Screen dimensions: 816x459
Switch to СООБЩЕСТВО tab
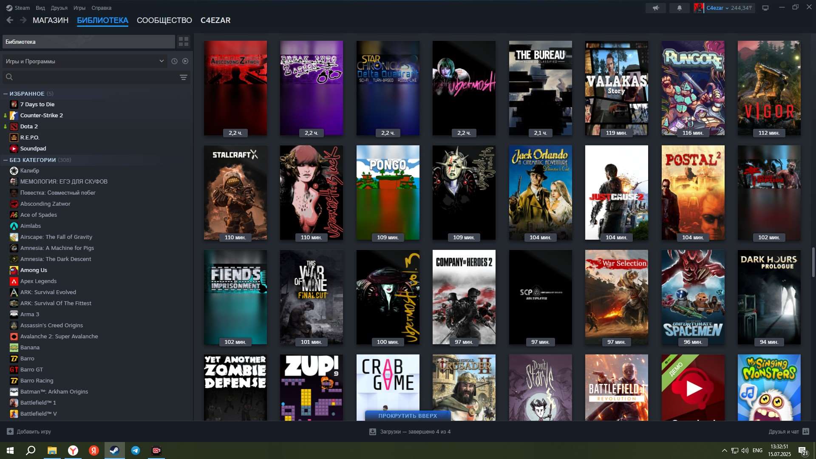(x=164, y=20)
